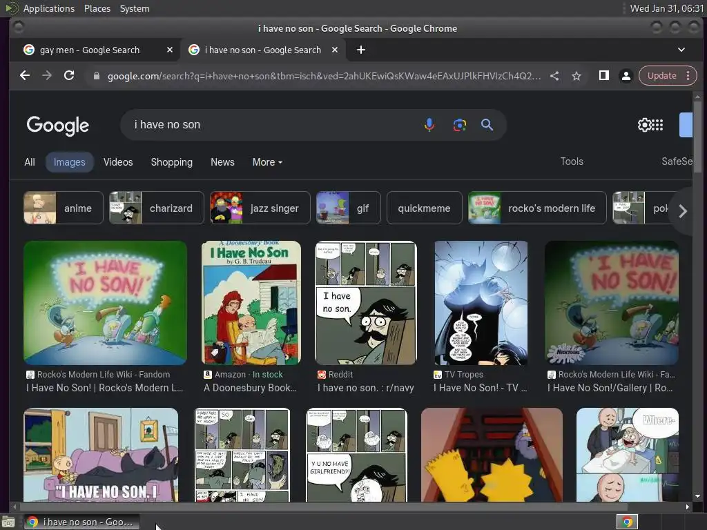707x530 pixels.
Task: Select the 'anime' suggestion chip
Action: click(63, 208)
